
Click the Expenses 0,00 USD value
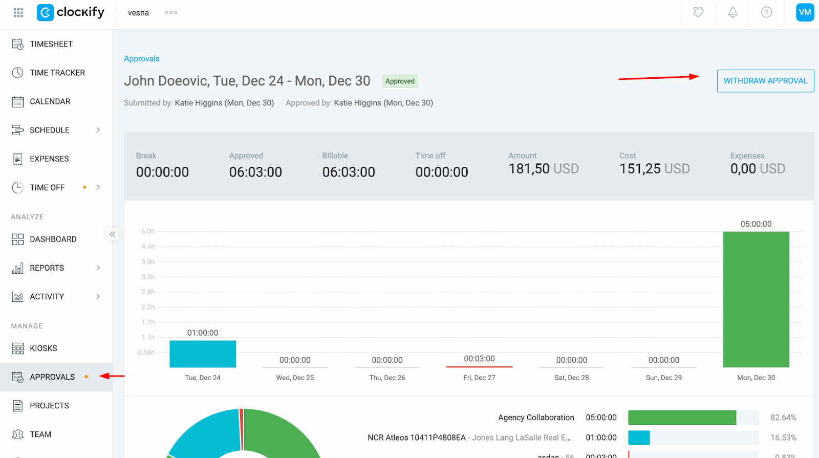(x=758, y=169)
